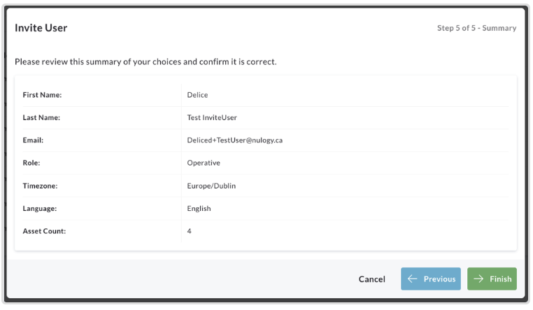Screen dimensions: 533x310
Task: Click the First Name label
Action: (x=42, y=95)
